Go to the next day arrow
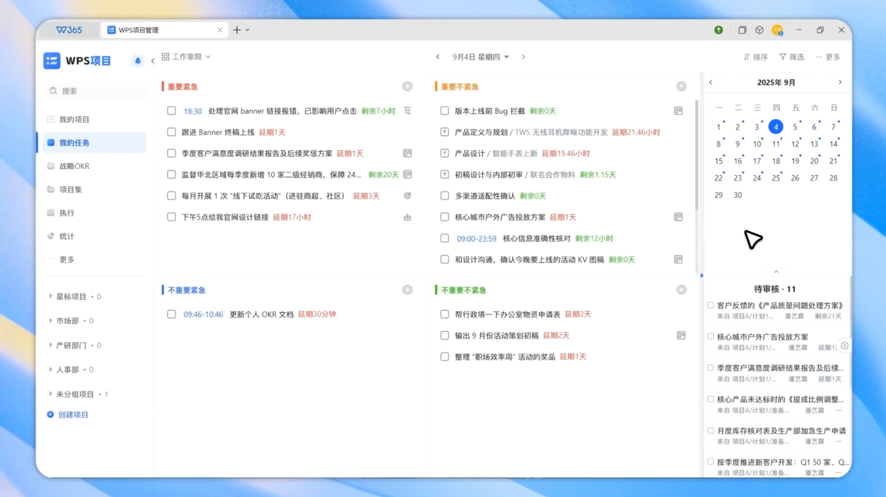 coord(524,57)
